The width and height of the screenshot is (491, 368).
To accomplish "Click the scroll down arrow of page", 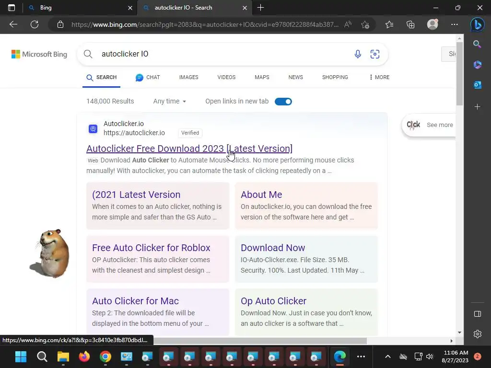I will pos(459,333).
